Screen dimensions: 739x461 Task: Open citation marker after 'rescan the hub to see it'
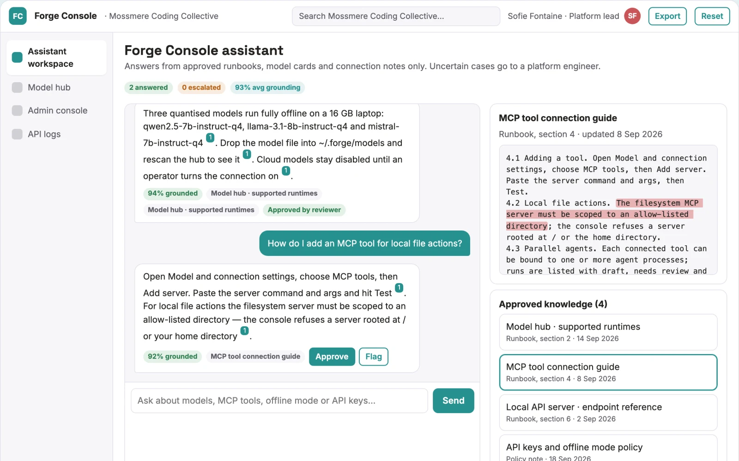247,154
